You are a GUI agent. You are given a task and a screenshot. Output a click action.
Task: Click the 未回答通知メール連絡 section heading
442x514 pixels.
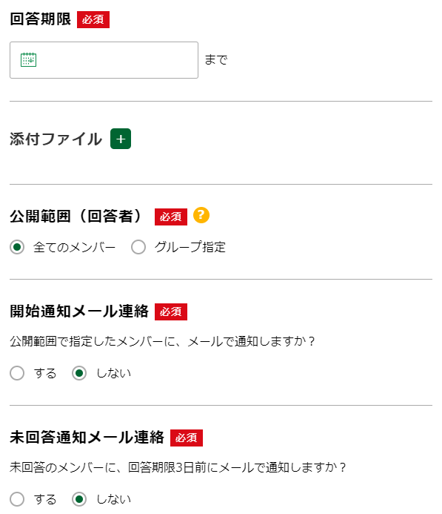click(x=87, y=438)
